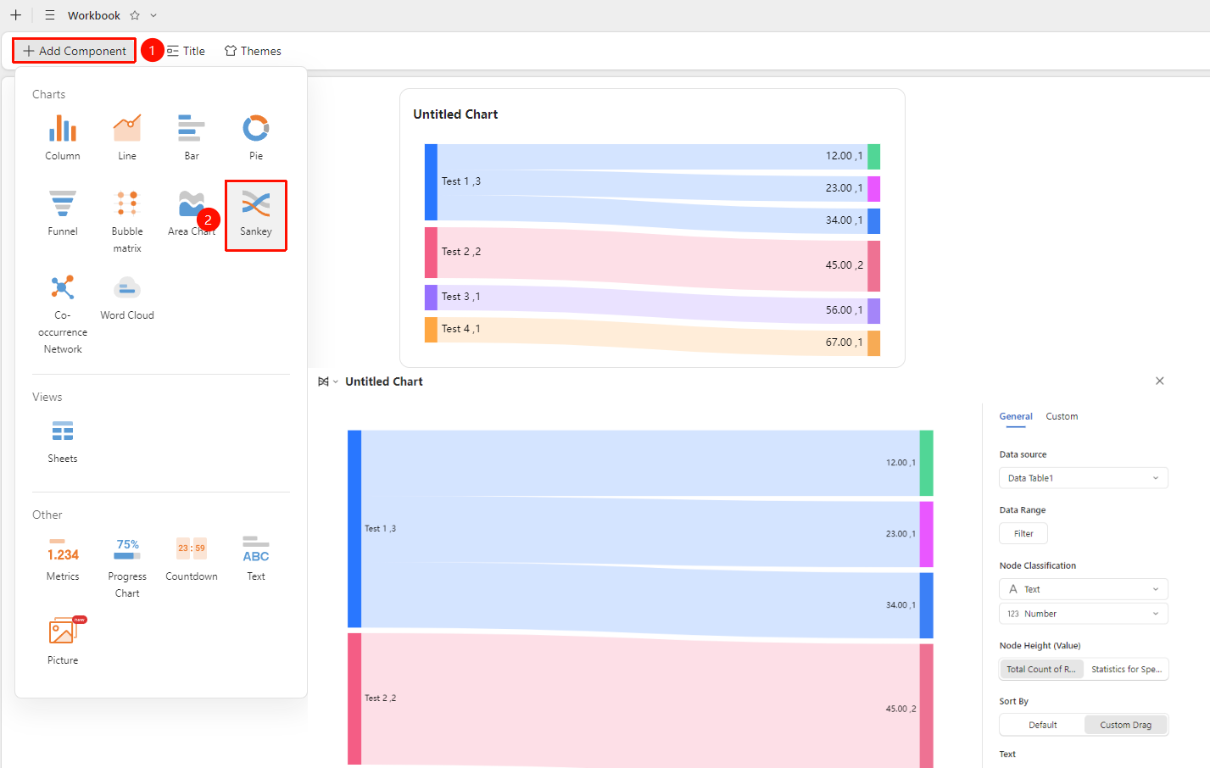Image resolution: width=1210 pixels, height=768 pixels.
Task: Insert a Column chart component
Action: pyautogui.click(x=63, y=137)
